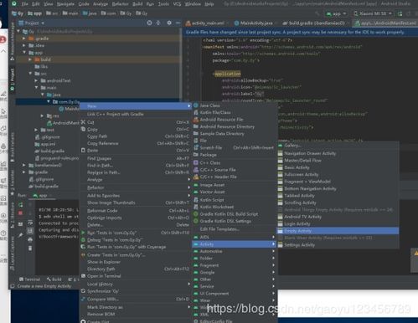418x323 pixels.
Task: Click the trash clear-all icon in Run console
Action: (30, 249)
